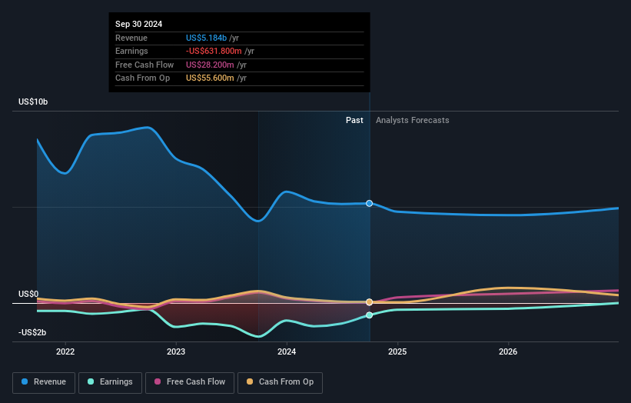Click the orange Cash From Op legend dot

250,381
